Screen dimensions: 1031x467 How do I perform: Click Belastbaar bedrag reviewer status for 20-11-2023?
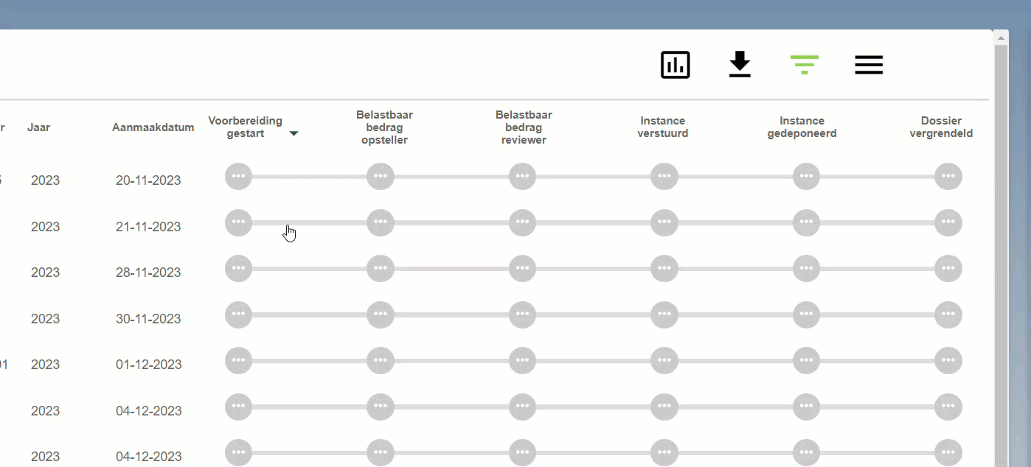pos(522,177)
